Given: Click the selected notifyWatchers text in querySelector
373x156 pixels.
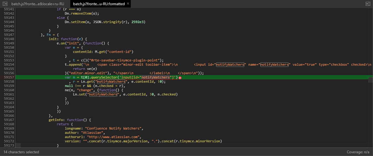Looking at the screenshot, I should click(x=155, y=78).
